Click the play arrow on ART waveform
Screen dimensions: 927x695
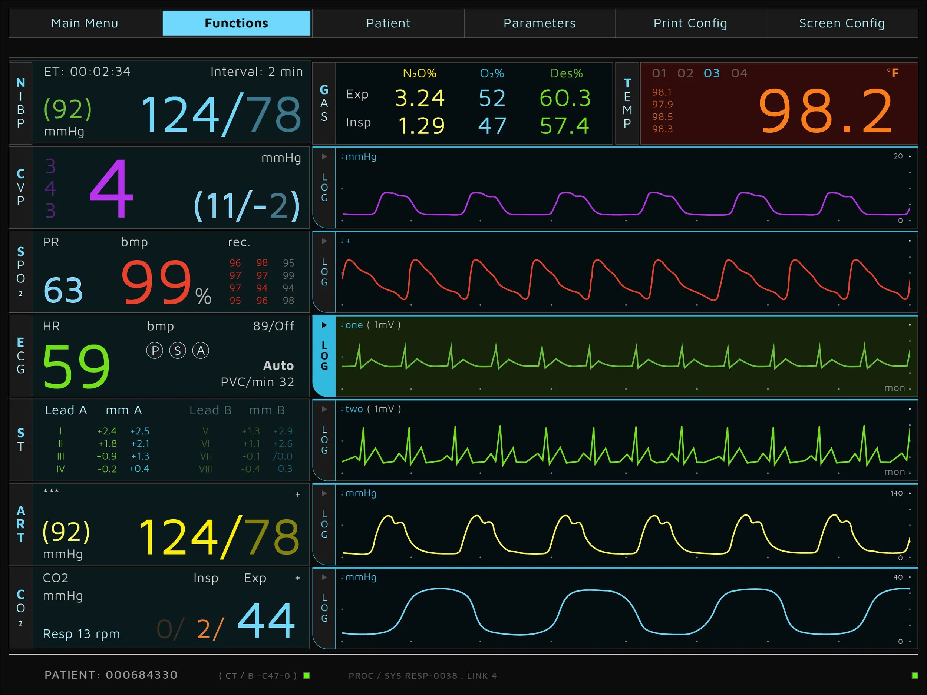[324, 493]
